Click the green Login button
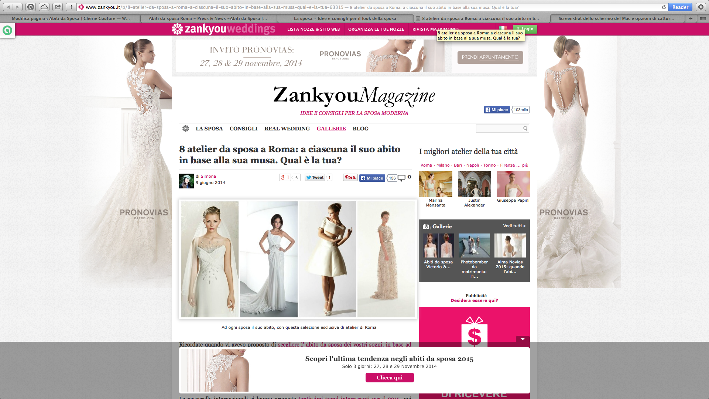 [x=525, y=29]
